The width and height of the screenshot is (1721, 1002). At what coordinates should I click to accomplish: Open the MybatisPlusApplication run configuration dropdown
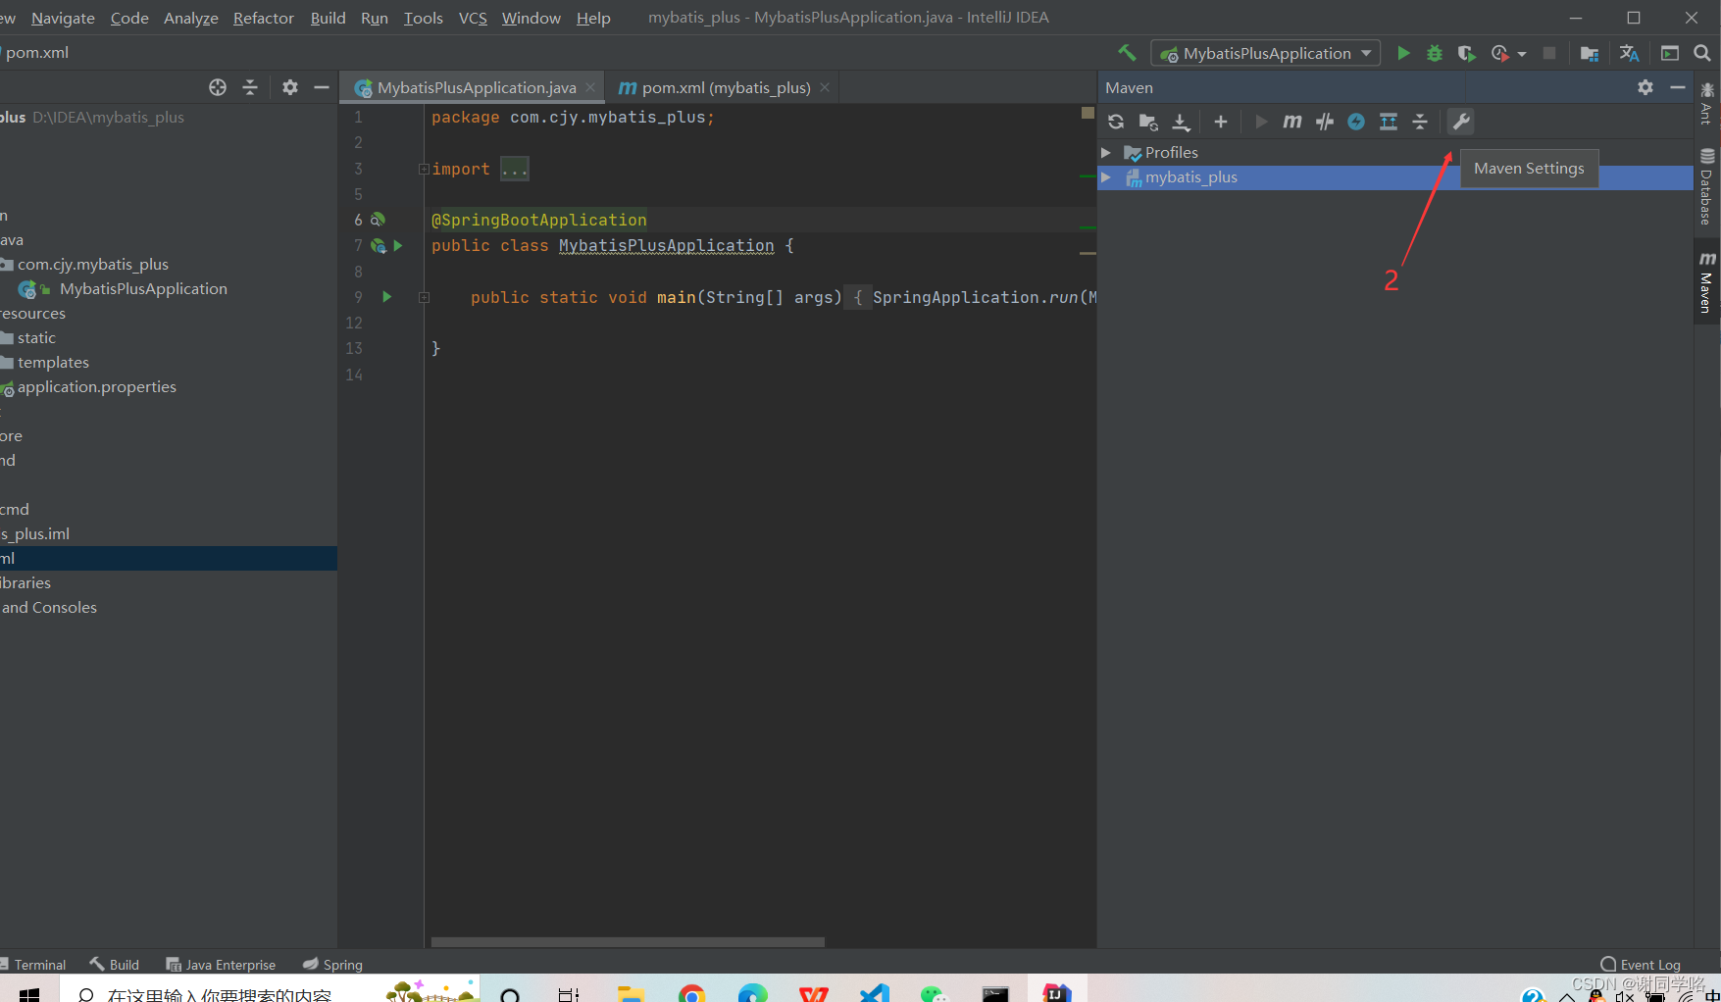coord(1266,53)
